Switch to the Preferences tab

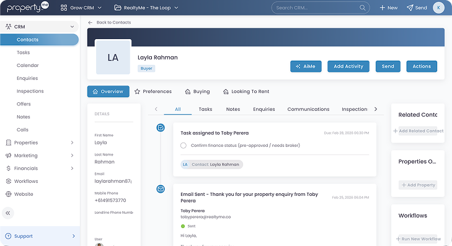pyautogui.click(x=153, y=91)
